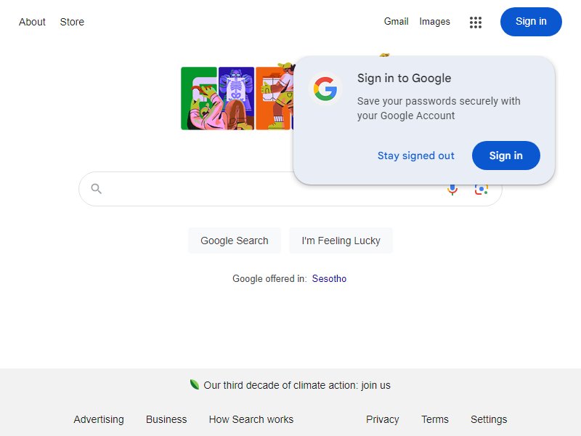Open the Google apps grid icon
Screen dimensions: 581x436
[476, 23]
